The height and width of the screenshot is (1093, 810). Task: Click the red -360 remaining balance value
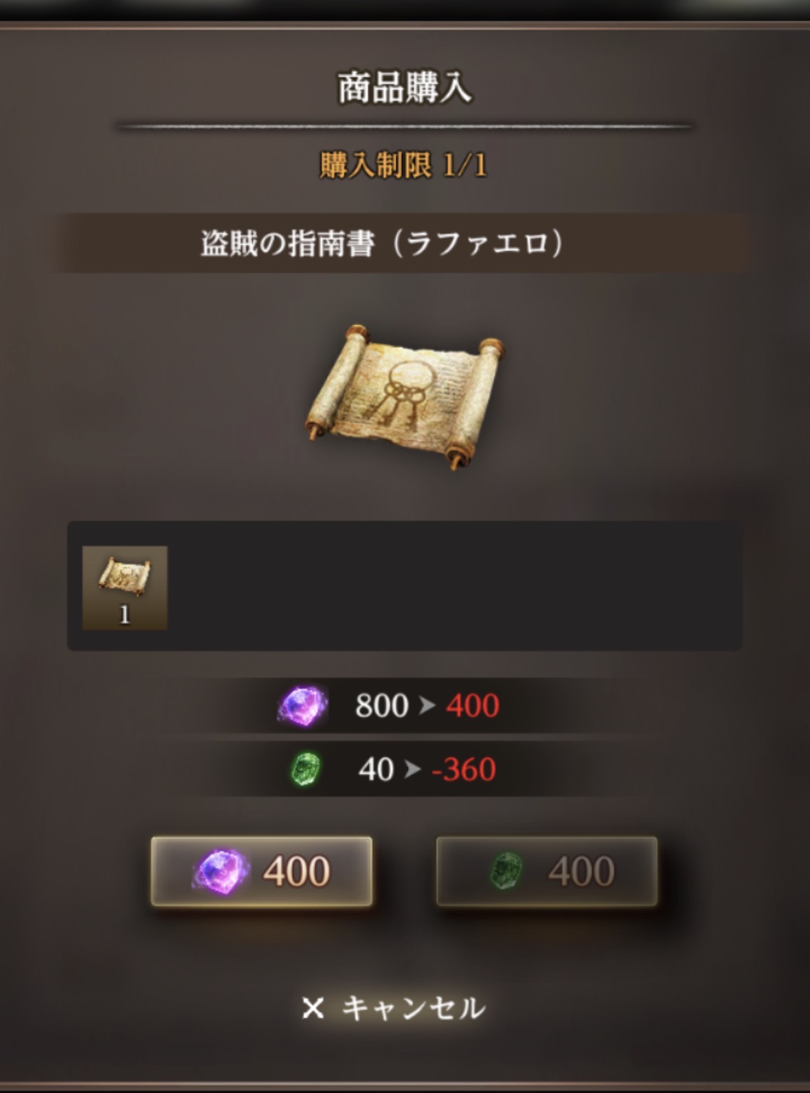pos(464,769)
